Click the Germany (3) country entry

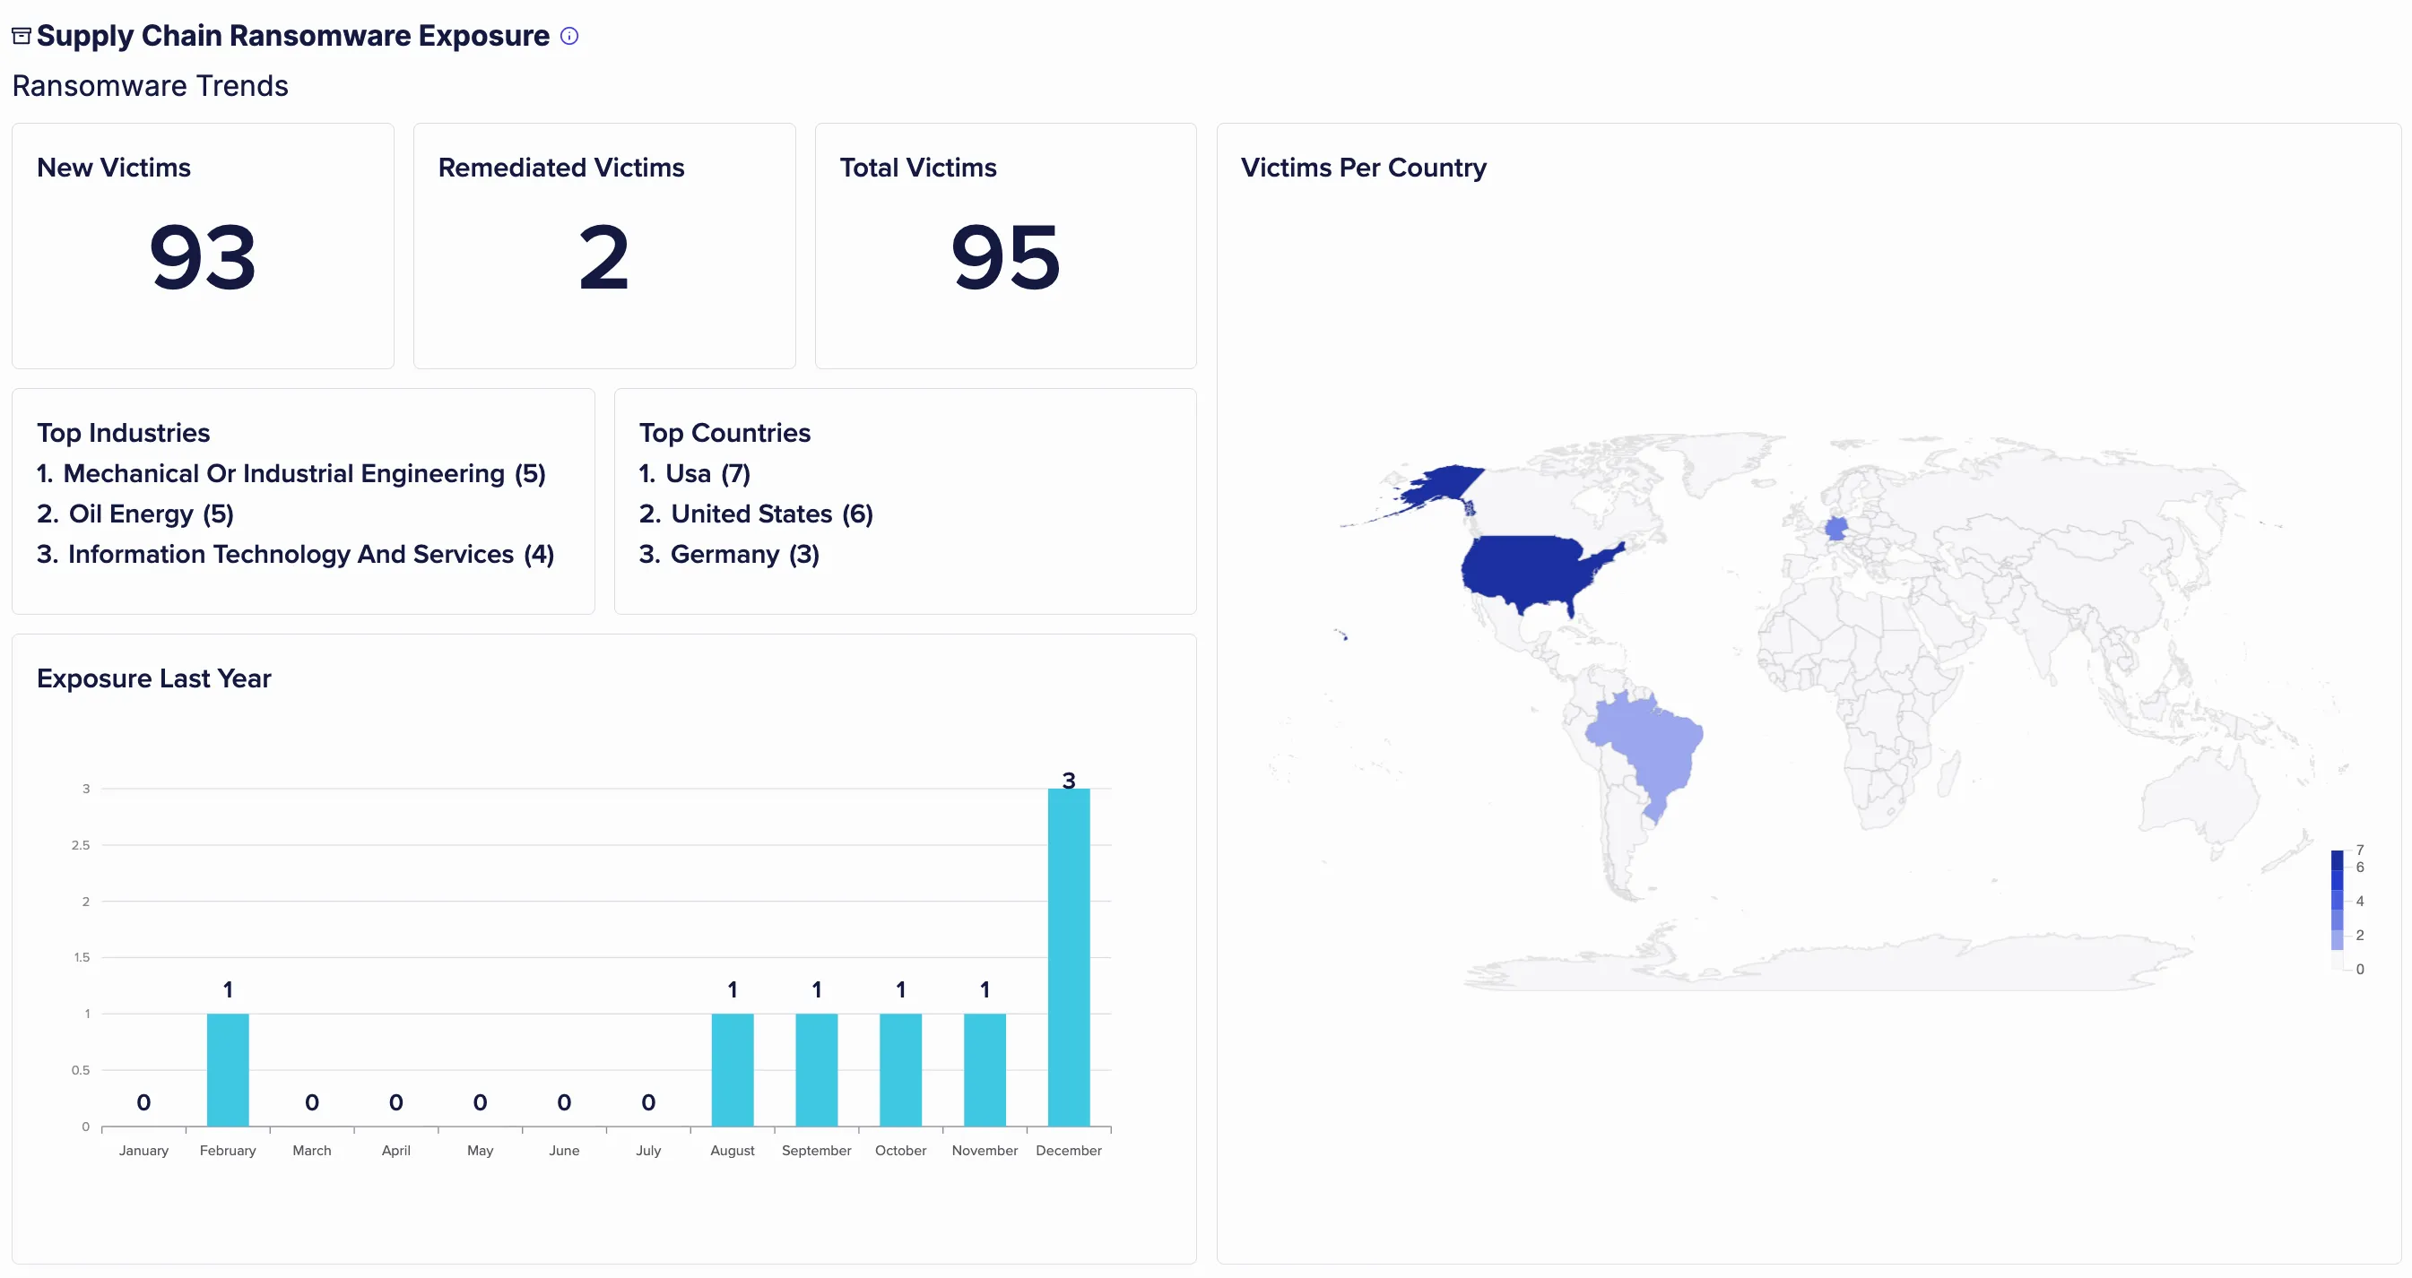coord(729,554)
